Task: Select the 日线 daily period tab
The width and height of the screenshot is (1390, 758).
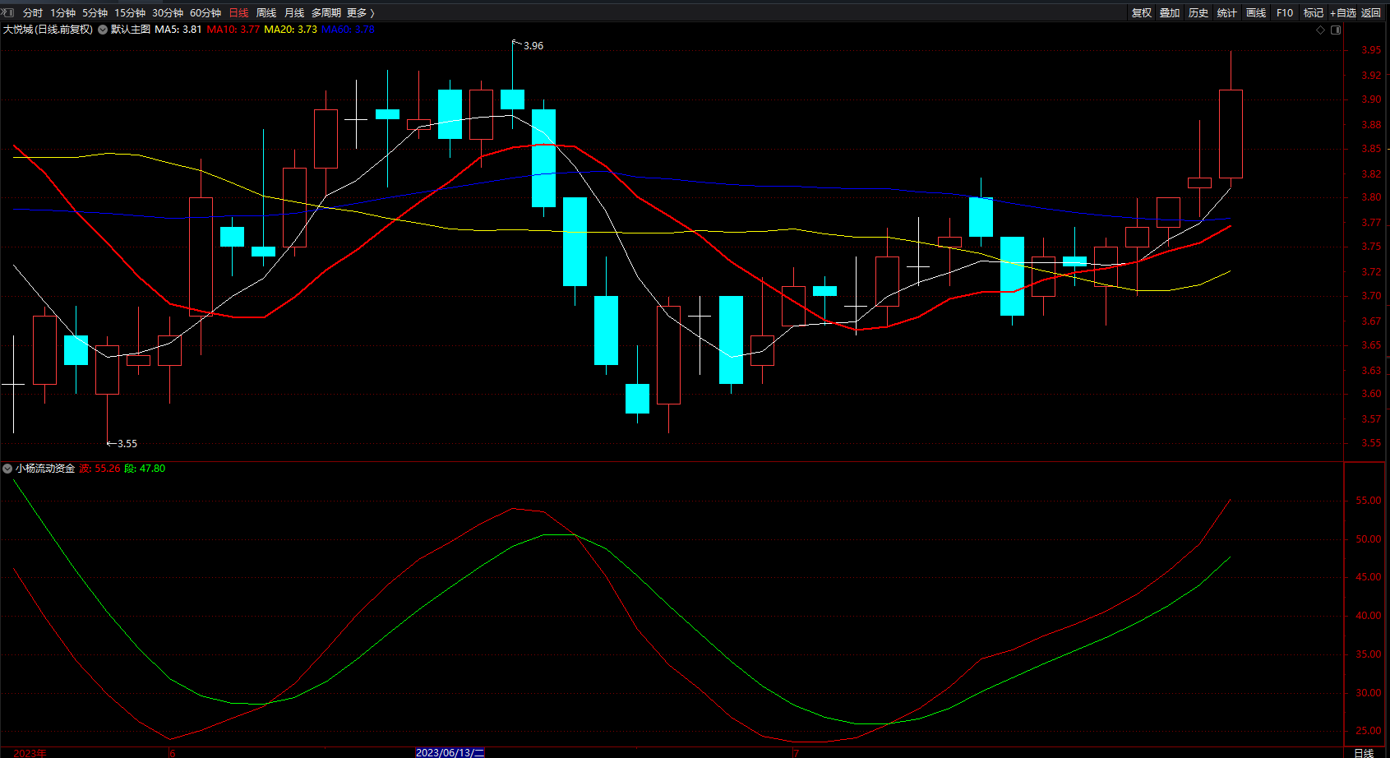Action: point(238,13)
